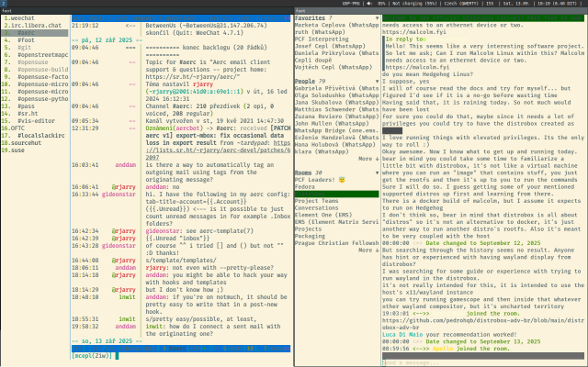Screen dimensions: 588x367
Task: Open the #localslackirc buffer
Action: 41,136
